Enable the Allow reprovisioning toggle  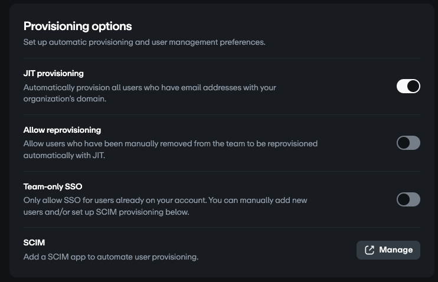(x=408, y=143)
